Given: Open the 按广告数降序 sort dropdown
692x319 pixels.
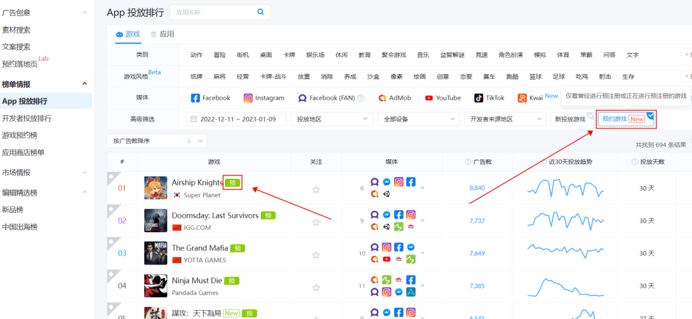Looking at the screenshot, I should [157, 141].
